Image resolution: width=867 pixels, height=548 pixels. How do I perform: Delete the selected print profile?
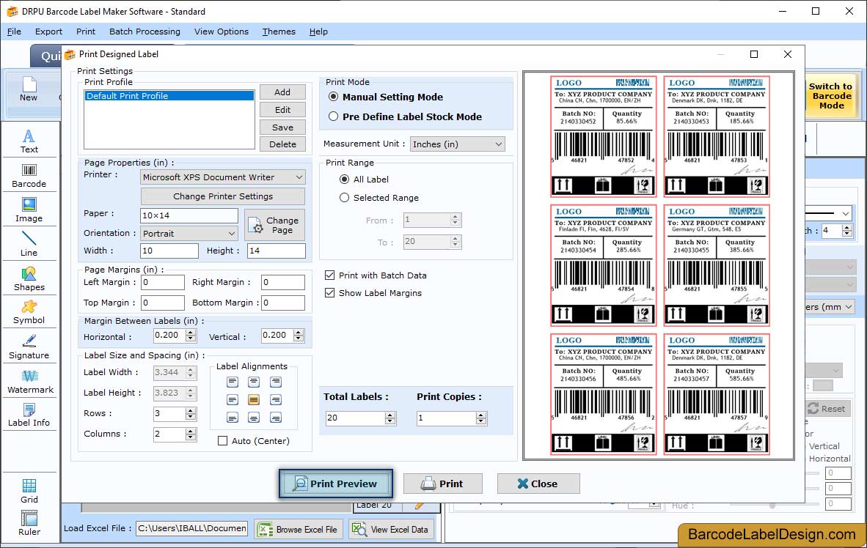(x=282, y=144)
